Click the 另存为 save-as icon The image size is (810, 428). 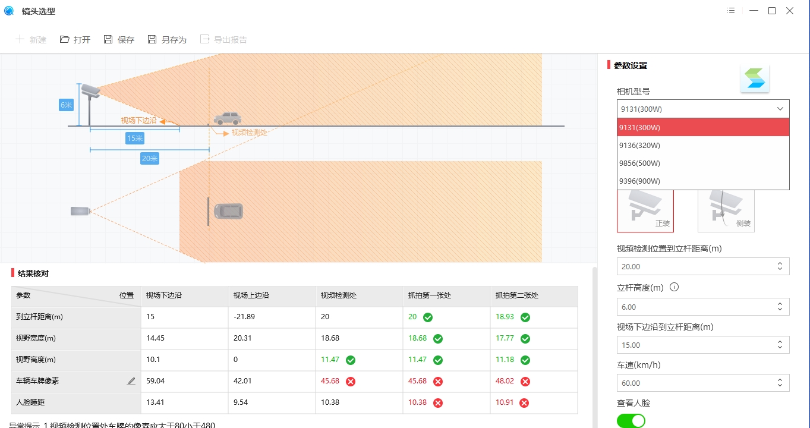pyautogui.click(x=152, y=39)
